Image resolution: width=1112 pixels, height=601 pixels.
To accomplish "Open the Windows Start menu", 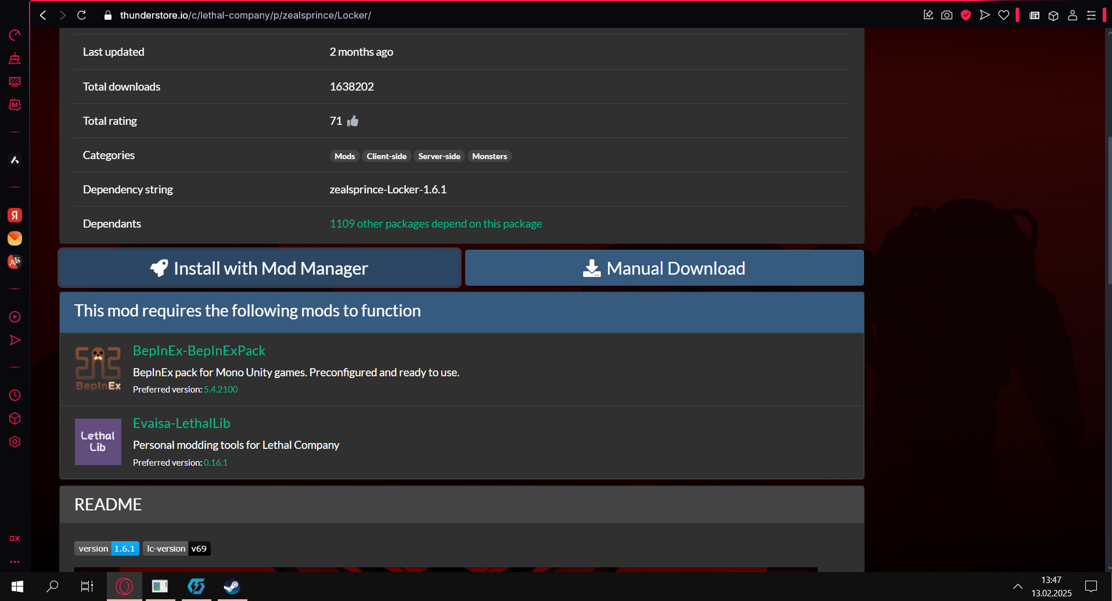I will coord(17,586).
